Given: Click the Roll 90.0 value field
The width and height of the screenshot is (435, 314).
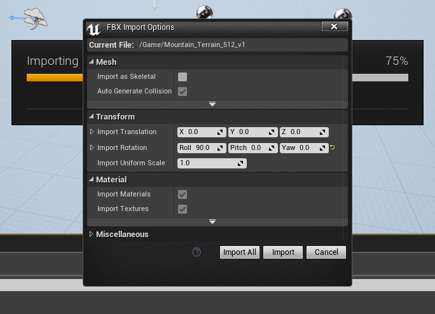Looking at the screenshot, I should pos(202,148).
